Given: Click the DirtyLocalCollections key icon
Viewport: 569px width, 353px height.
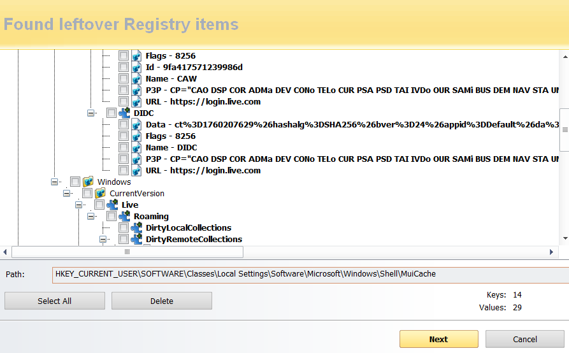Looking at the screenshot, I should 136,228.
